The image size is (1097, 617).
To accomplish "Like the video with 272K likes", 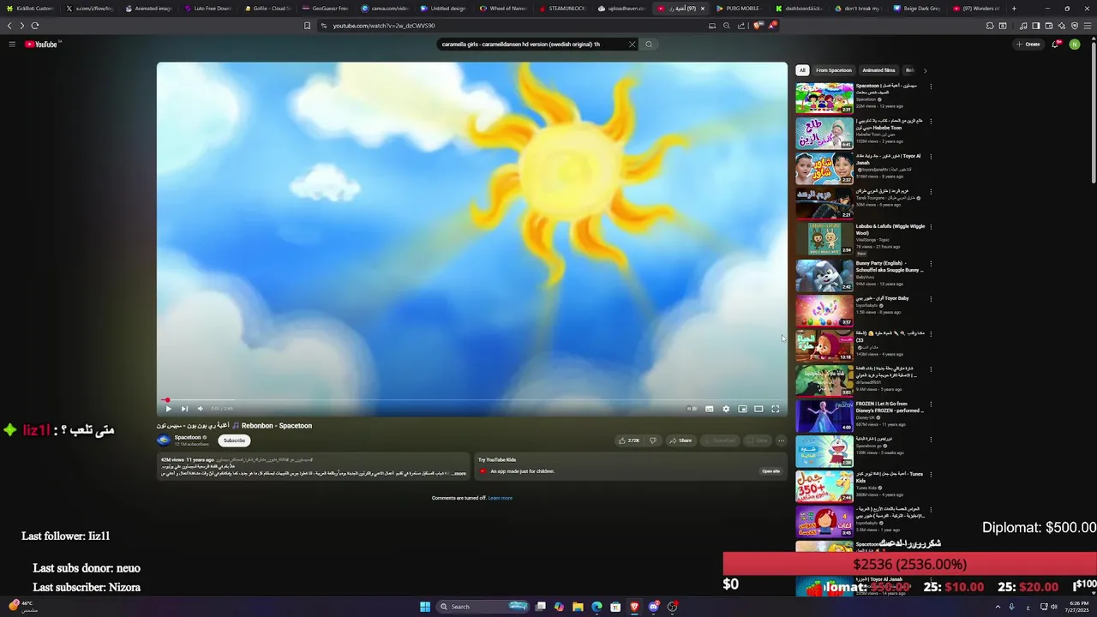I will coord(628,440).
